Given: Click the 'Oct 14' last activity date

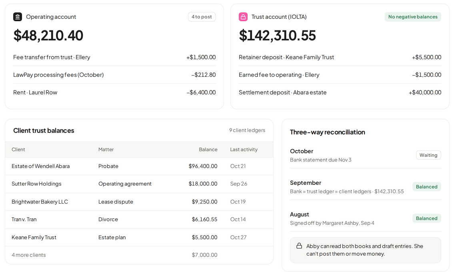Looking at the screenshot, I should [238, 220].
